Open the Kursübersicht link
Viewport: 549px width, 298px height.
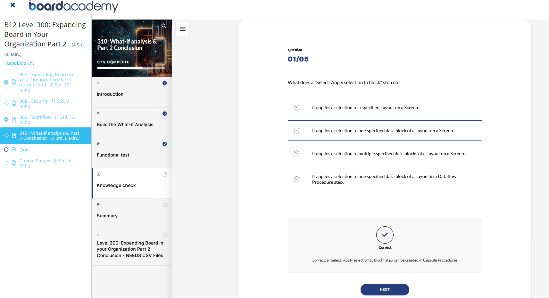coord(19,63)
